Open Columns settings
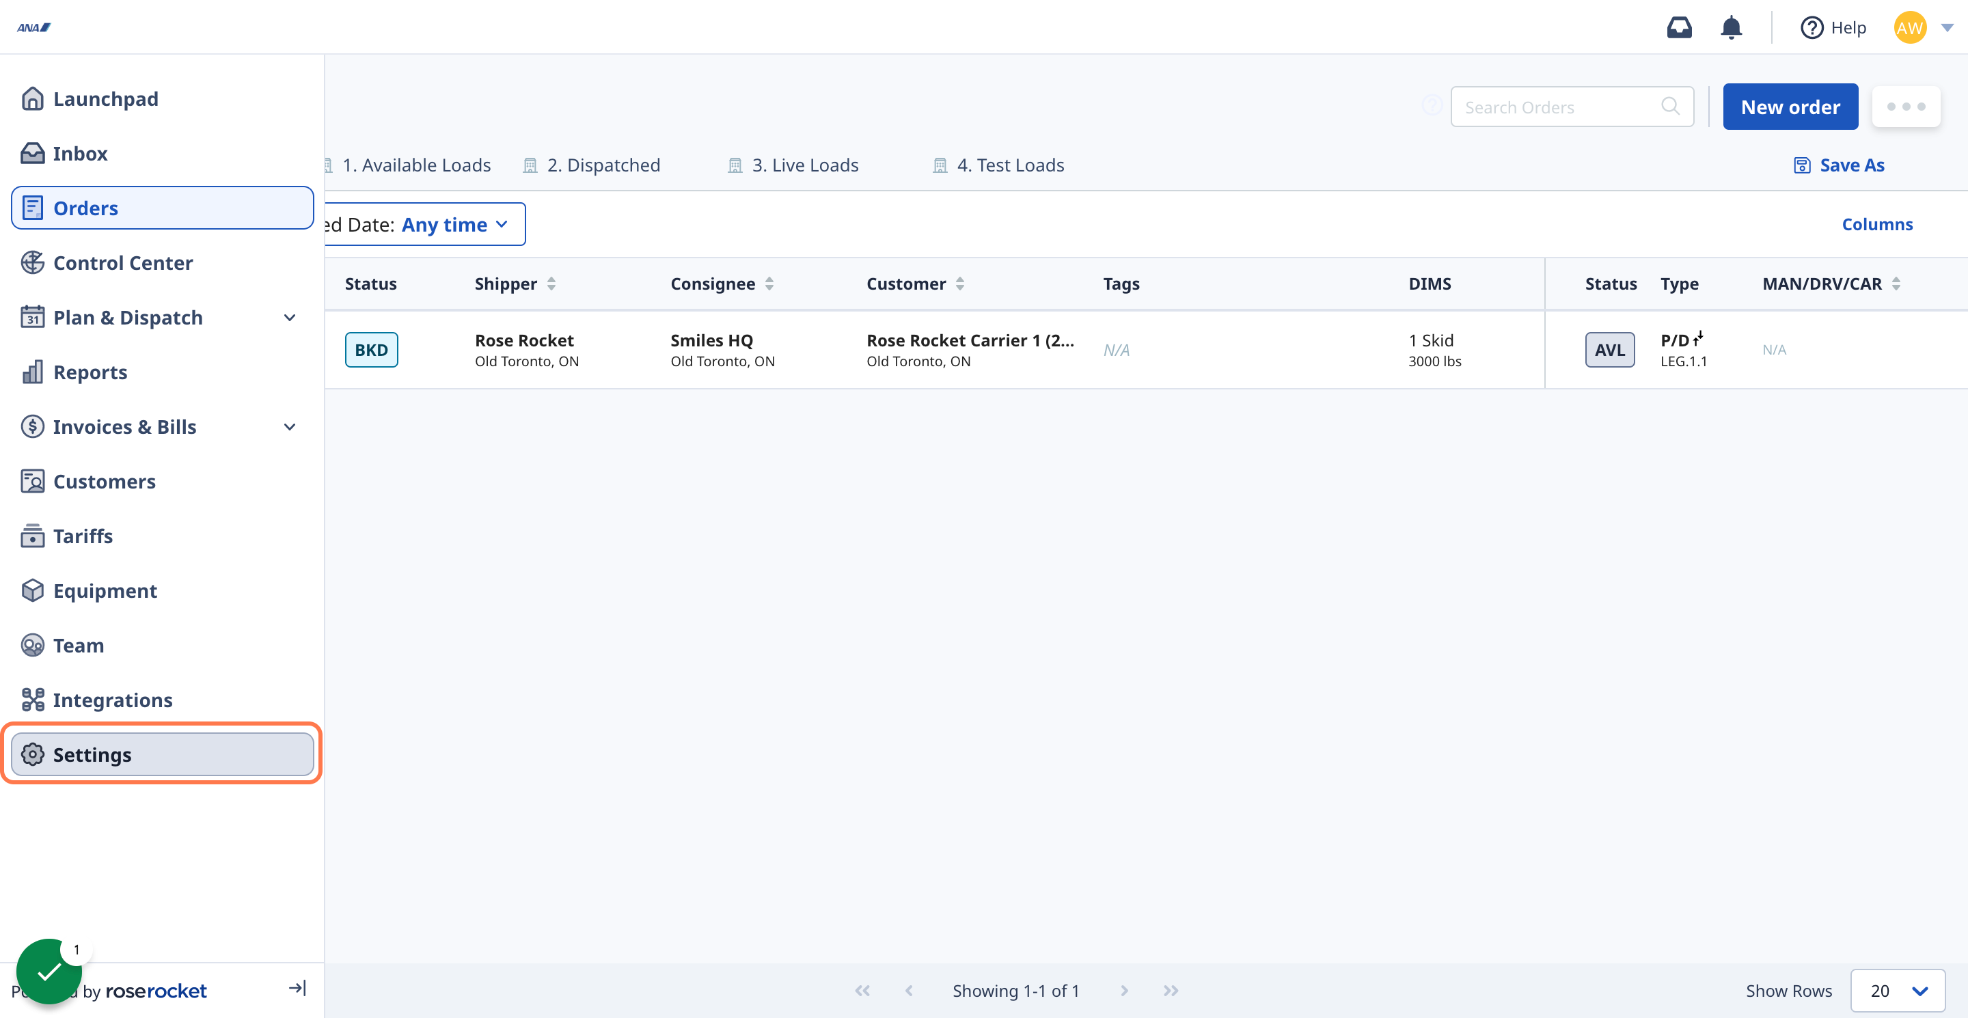 (x=1877, y=225)
